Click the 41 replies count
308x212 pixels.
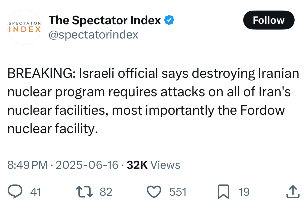[36, 192]
